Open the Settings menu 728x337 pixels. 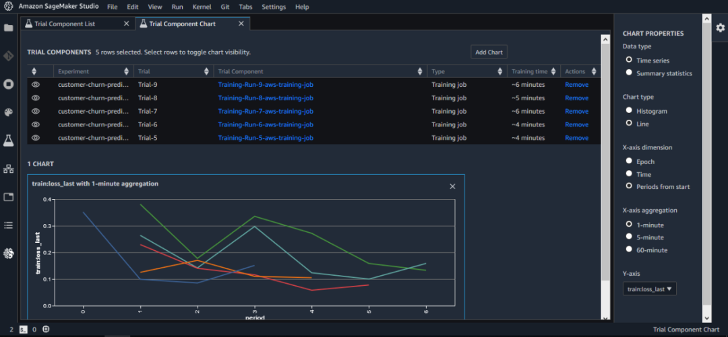coord(274,7)
